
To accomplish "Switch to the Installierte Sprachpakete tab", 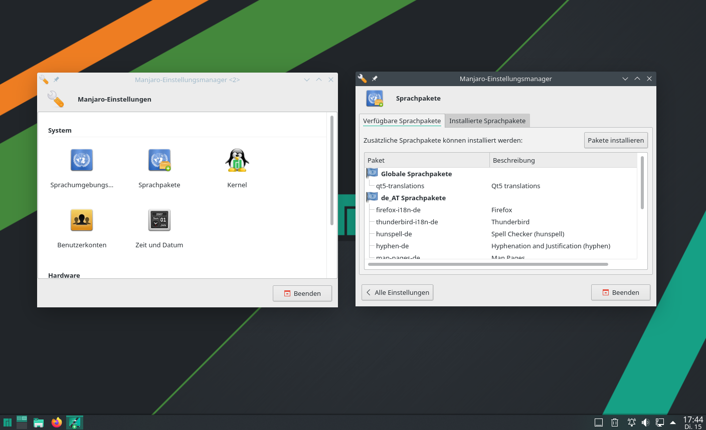I will (487, 121).
